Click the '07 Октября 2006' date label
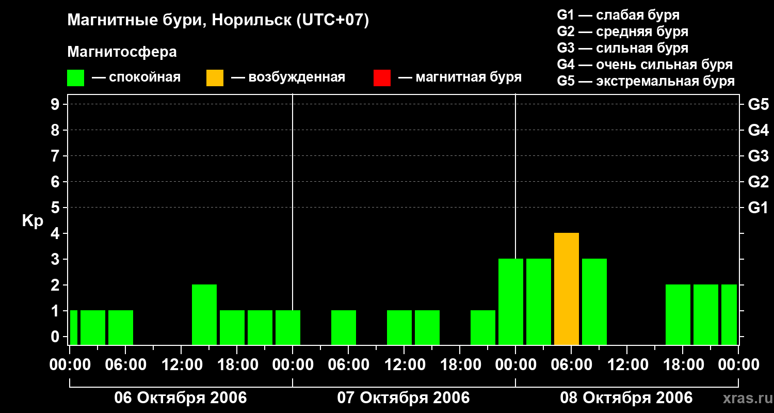 [x=404, y=398]
